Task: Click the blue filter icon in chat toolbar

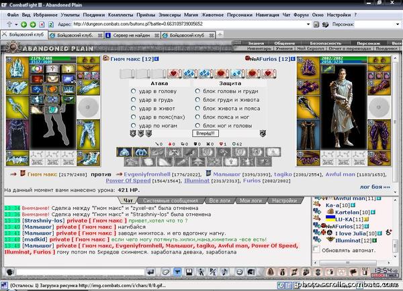Action: 177,272
